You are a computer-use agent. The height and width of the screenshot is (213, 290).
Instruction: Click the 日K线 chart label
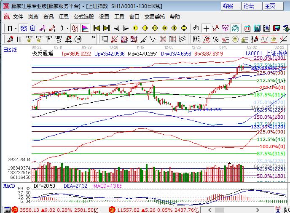click(x=10, y=50)
